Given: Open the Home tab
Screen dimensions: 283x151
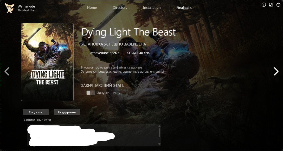Looking at the screenshot, I should (x=92, y=7).
